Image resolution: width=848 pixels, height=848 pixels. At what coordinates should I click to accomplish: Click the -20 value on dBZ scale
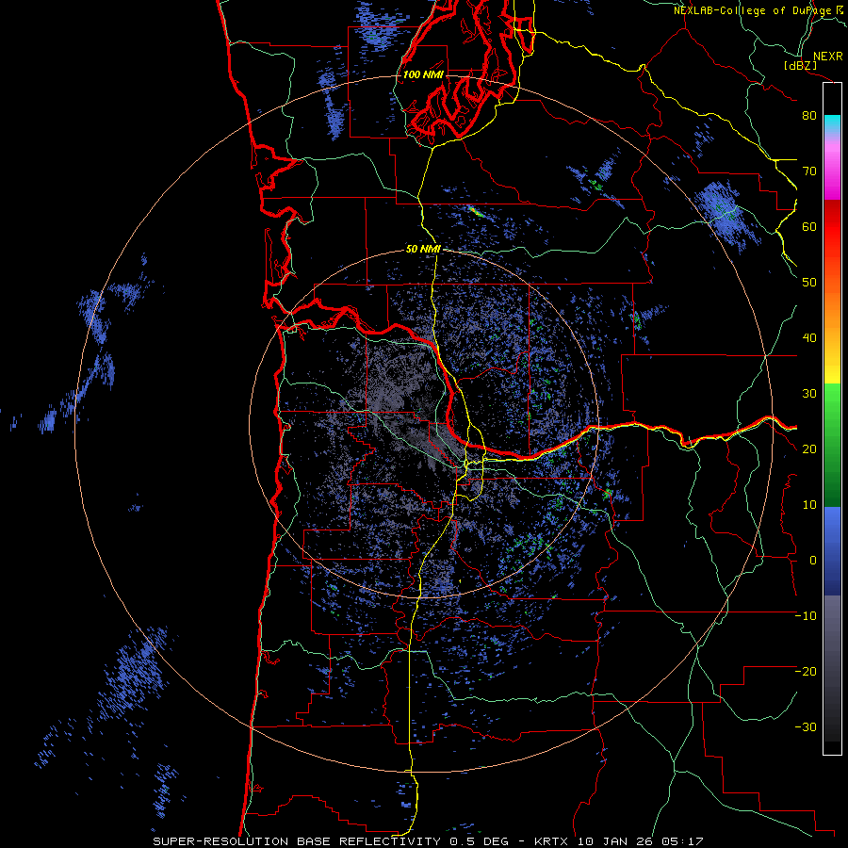[x=806, y=672]
